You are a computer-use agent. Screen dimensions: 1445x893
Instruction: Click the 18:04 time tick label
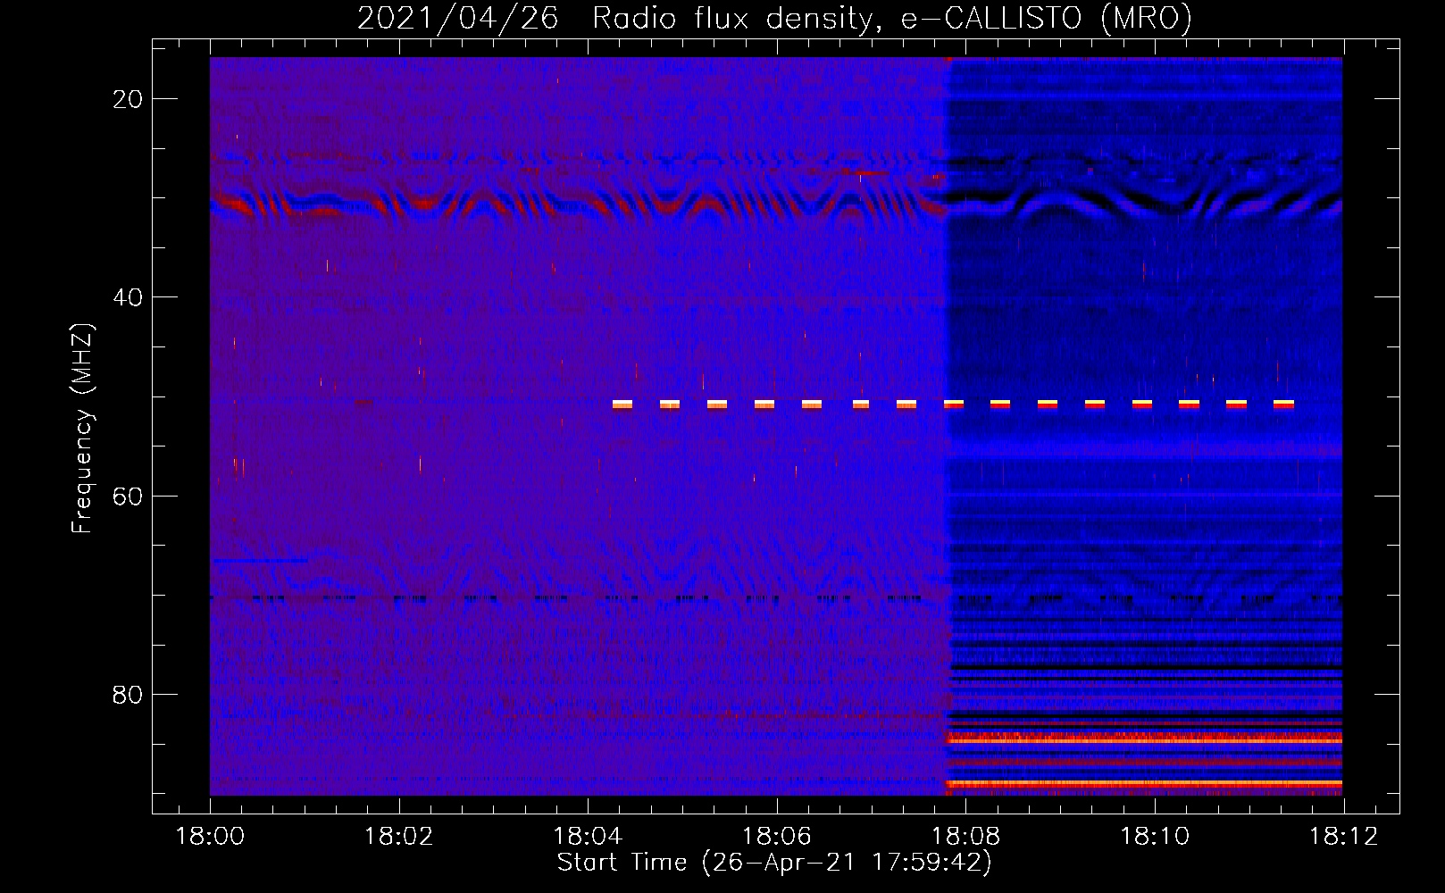coord(588,837)
